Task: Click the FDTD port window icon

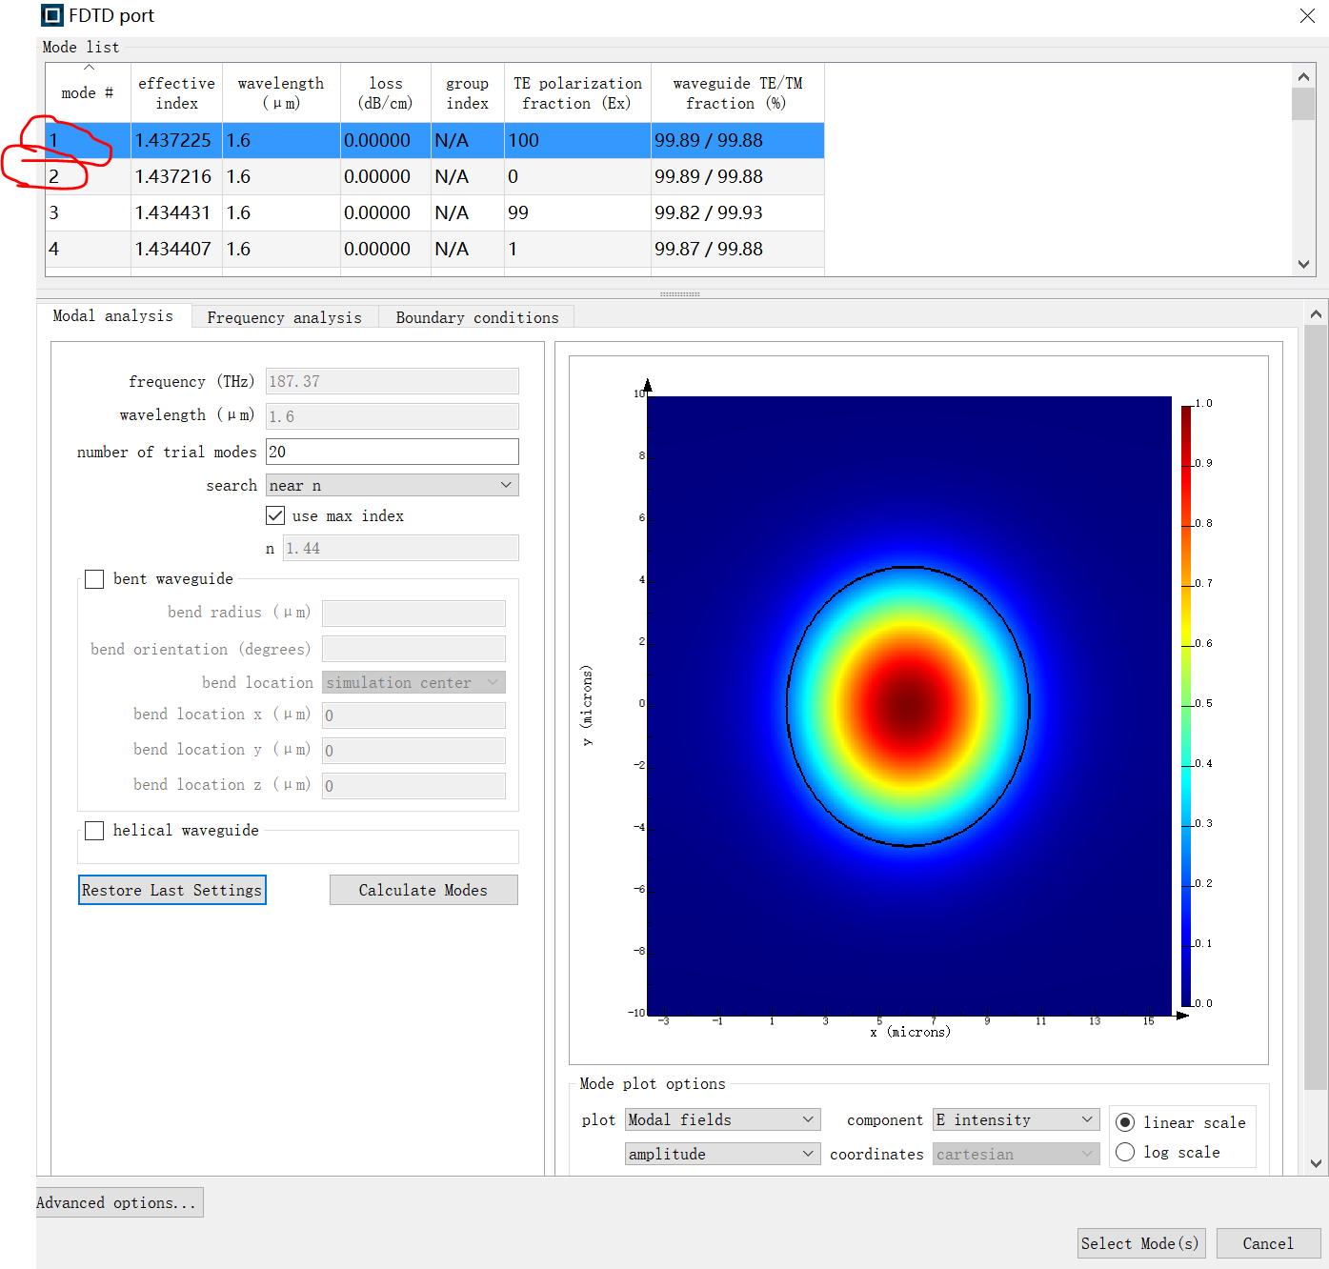Action: 52,15
